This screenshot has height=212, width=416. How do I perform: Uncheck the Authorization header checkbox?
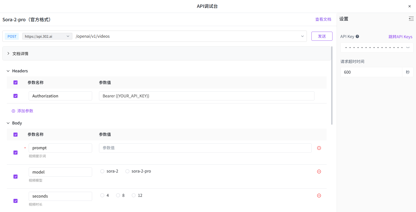[15, 96]
